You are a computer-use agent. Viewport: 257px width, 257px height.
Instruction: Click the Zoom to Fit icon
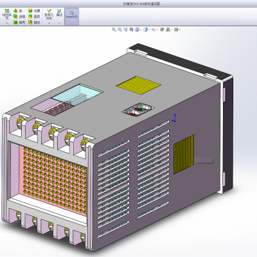click(x=114, y=30)
